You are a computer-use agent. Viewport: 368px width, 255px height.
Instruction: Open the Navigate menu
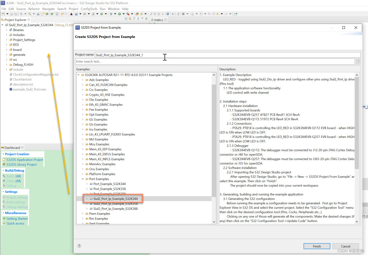(x=48, y=9)
